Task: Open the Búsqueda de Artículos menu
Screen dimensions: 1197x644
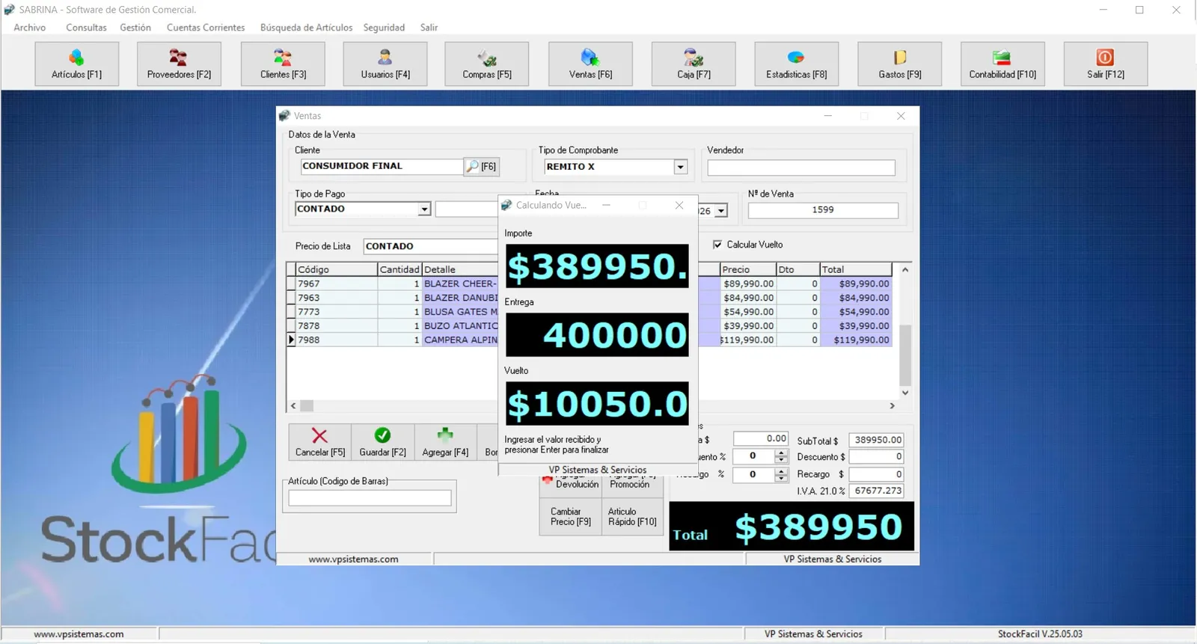Action: coord(307,28)
